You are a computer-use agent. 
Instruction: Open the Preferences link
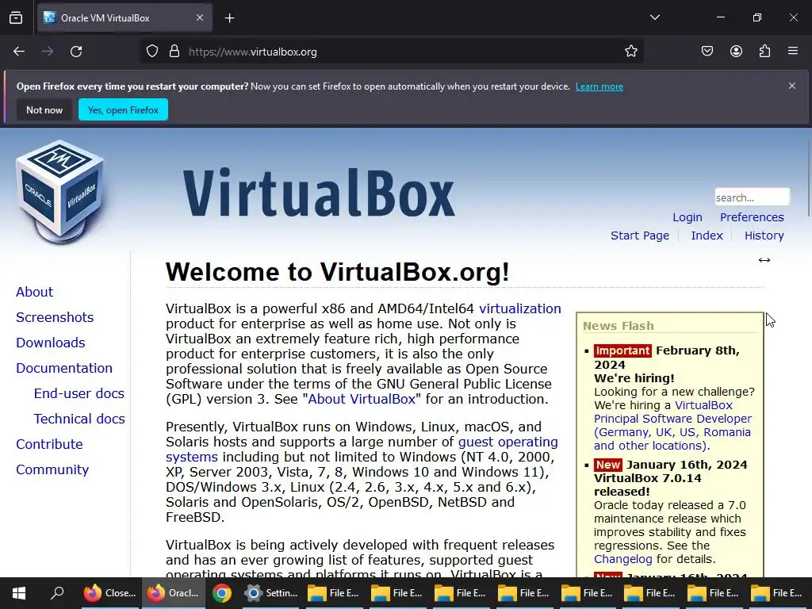pyautogui.click(x=752, y=217)
